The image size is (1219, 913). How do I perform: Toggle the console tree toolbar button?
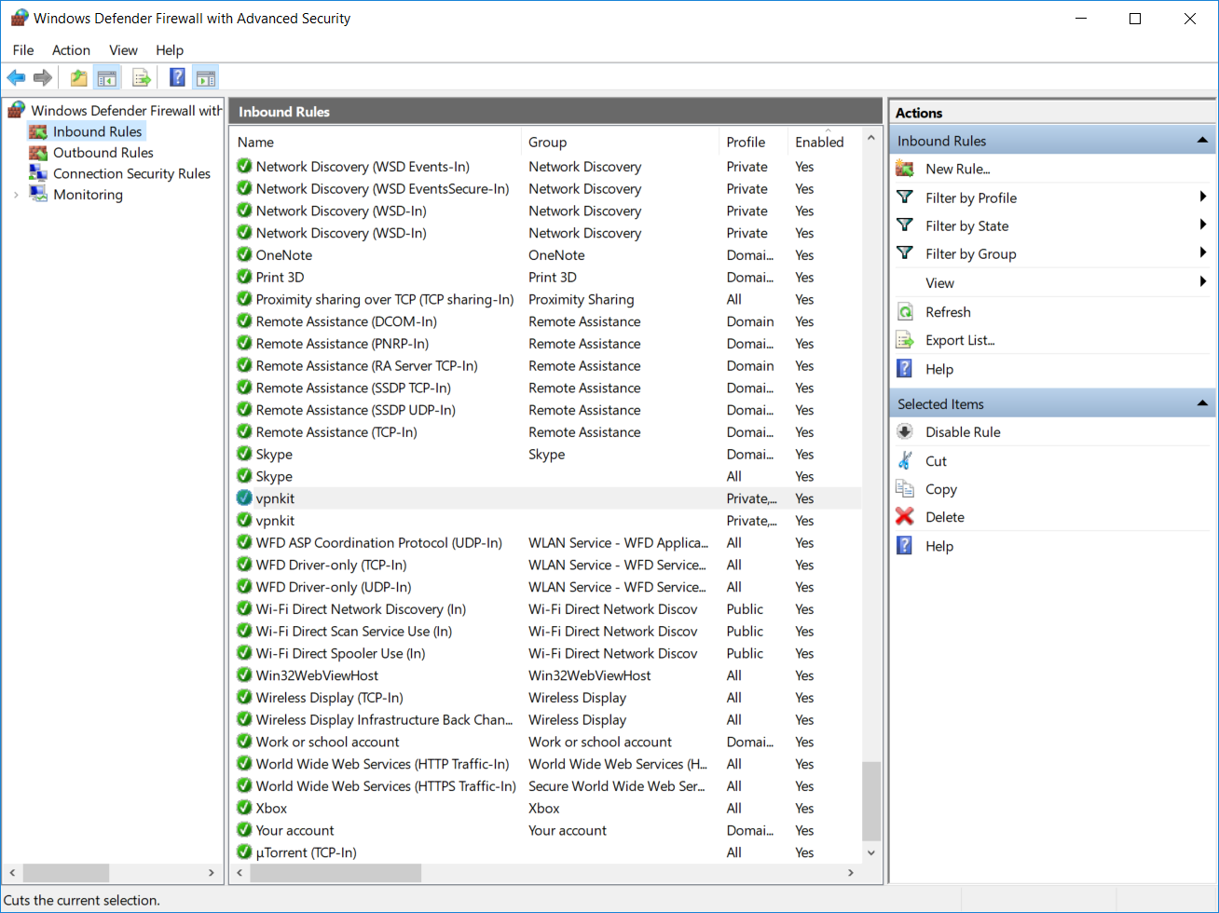point(107,78)
